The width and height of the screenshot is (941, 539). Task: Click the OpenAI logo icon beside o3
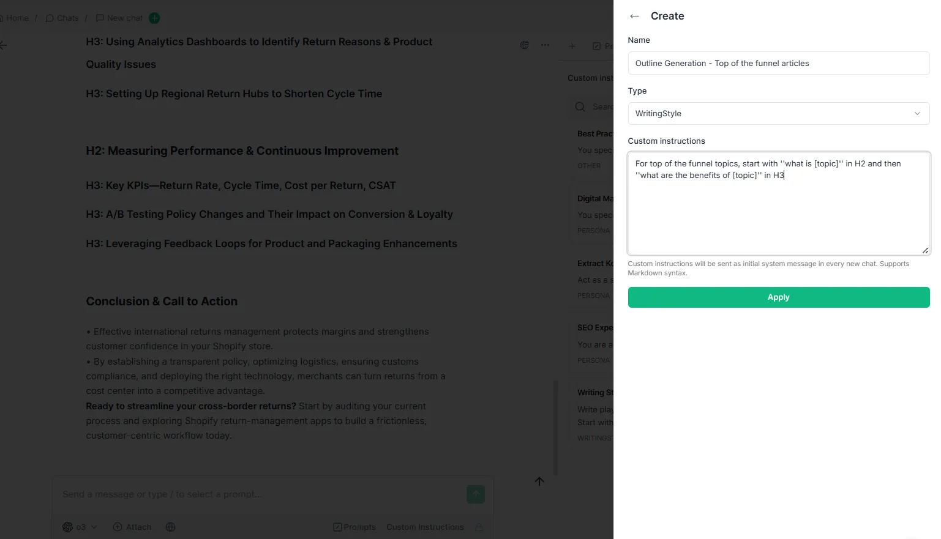[x=67, y=527]
